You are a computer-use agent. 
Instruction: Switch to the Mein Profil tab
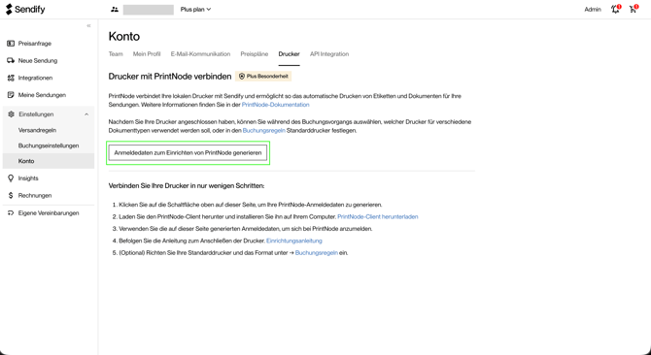click(x=147, y=54)
